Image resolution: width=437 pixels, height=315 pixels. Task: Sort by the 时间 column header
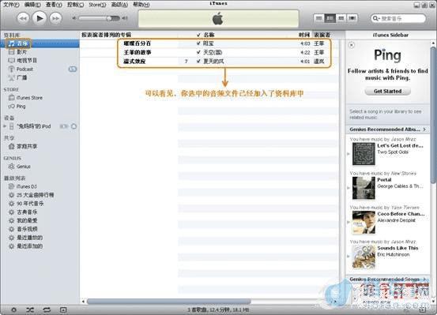tap(304, 35)
